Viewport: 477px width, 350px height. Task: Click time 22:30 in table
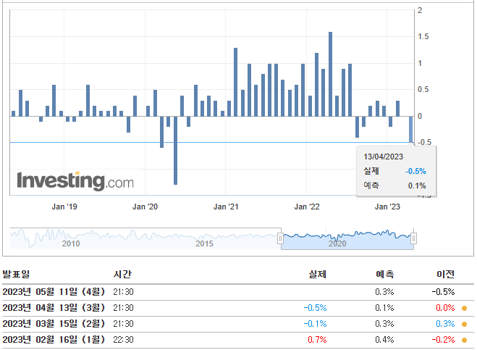[123, 340]
